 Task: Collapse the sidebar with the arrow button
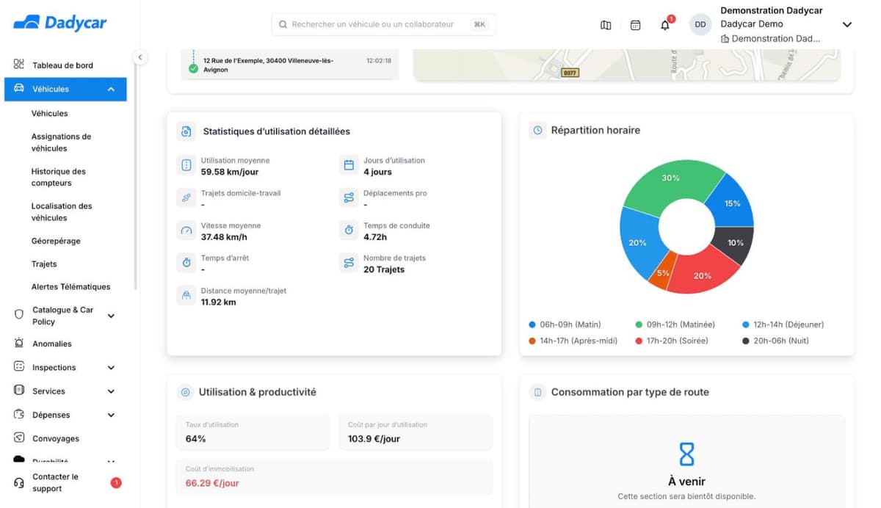(x=139, y=57)
